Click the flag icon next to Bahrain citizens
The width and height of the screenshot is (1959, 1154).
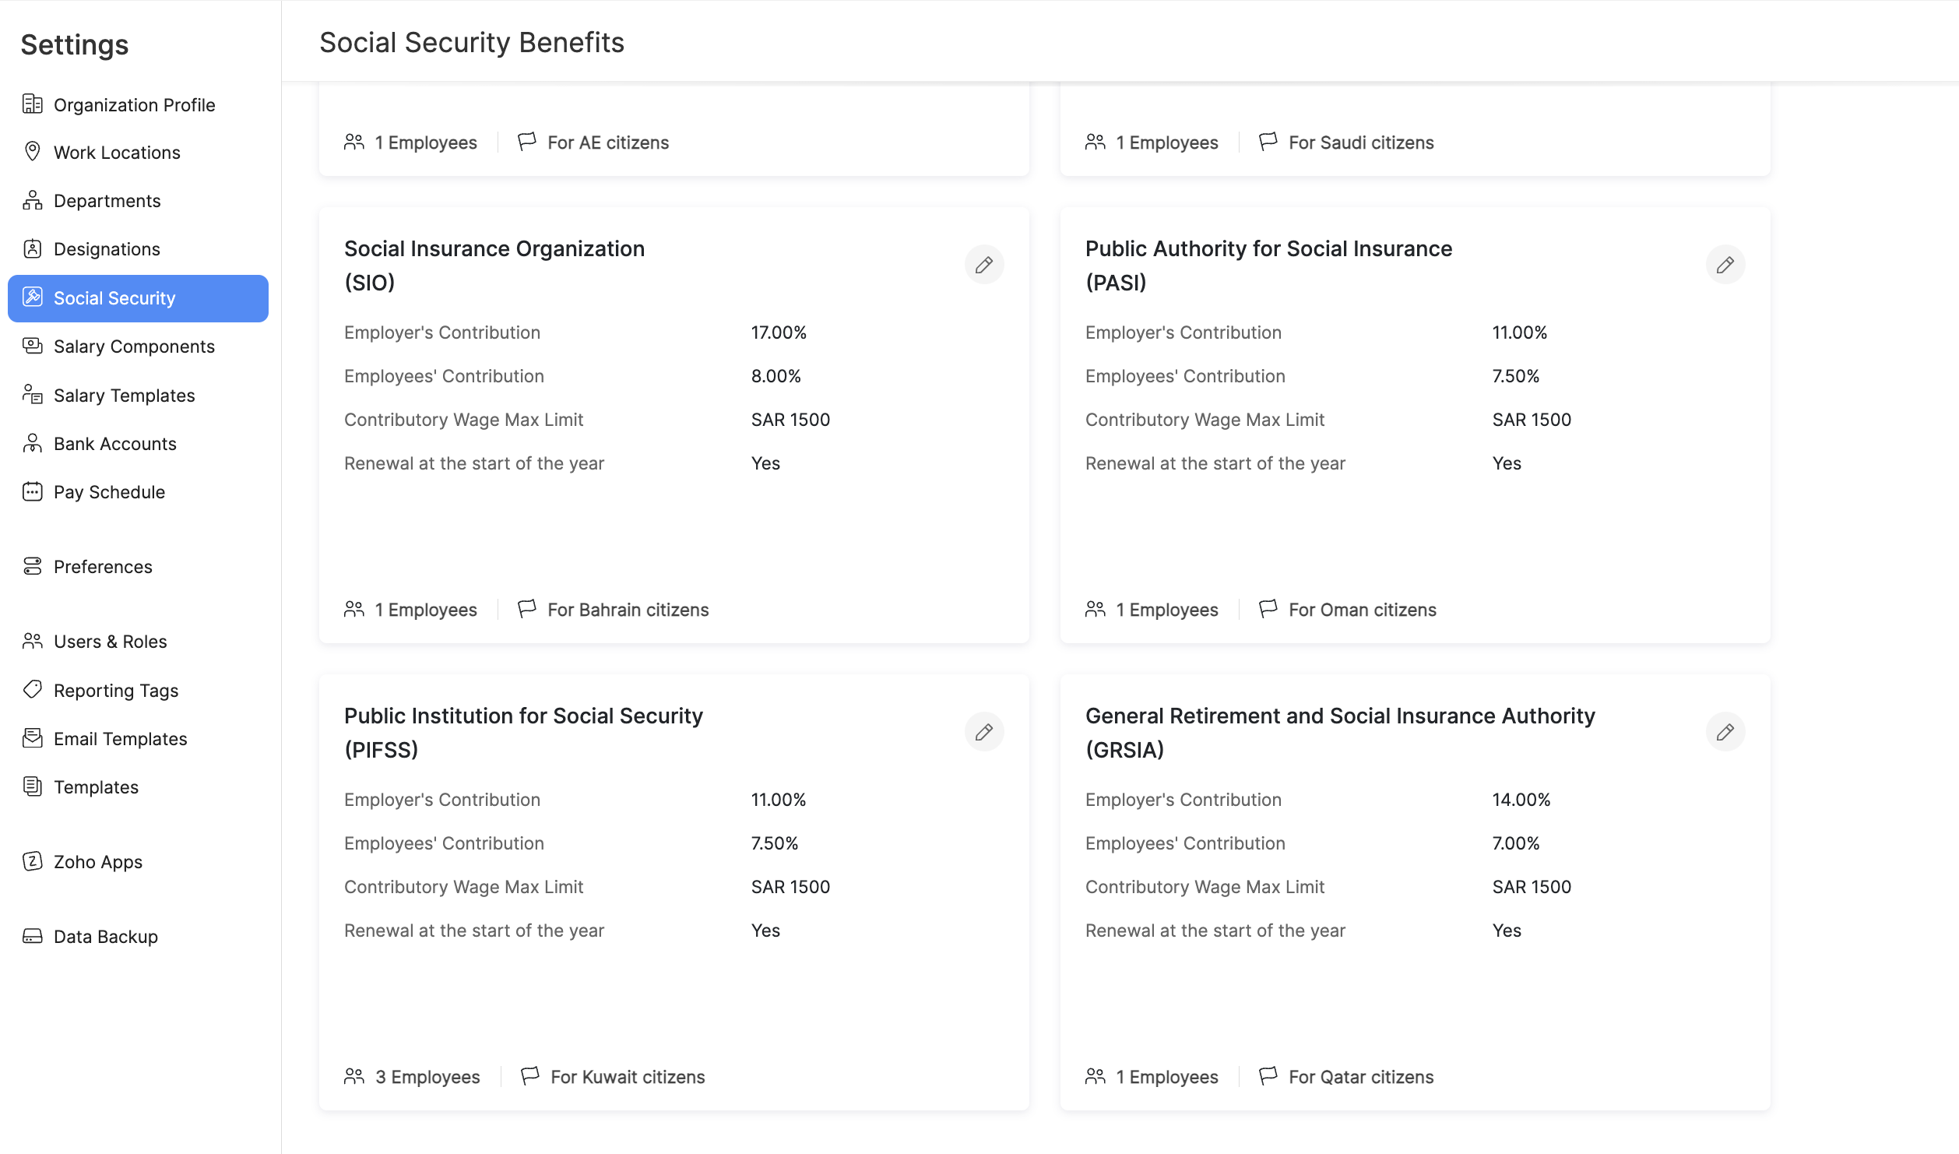528,609
